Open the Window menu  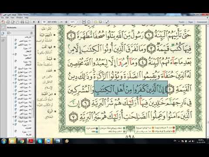tap(19, 17)
